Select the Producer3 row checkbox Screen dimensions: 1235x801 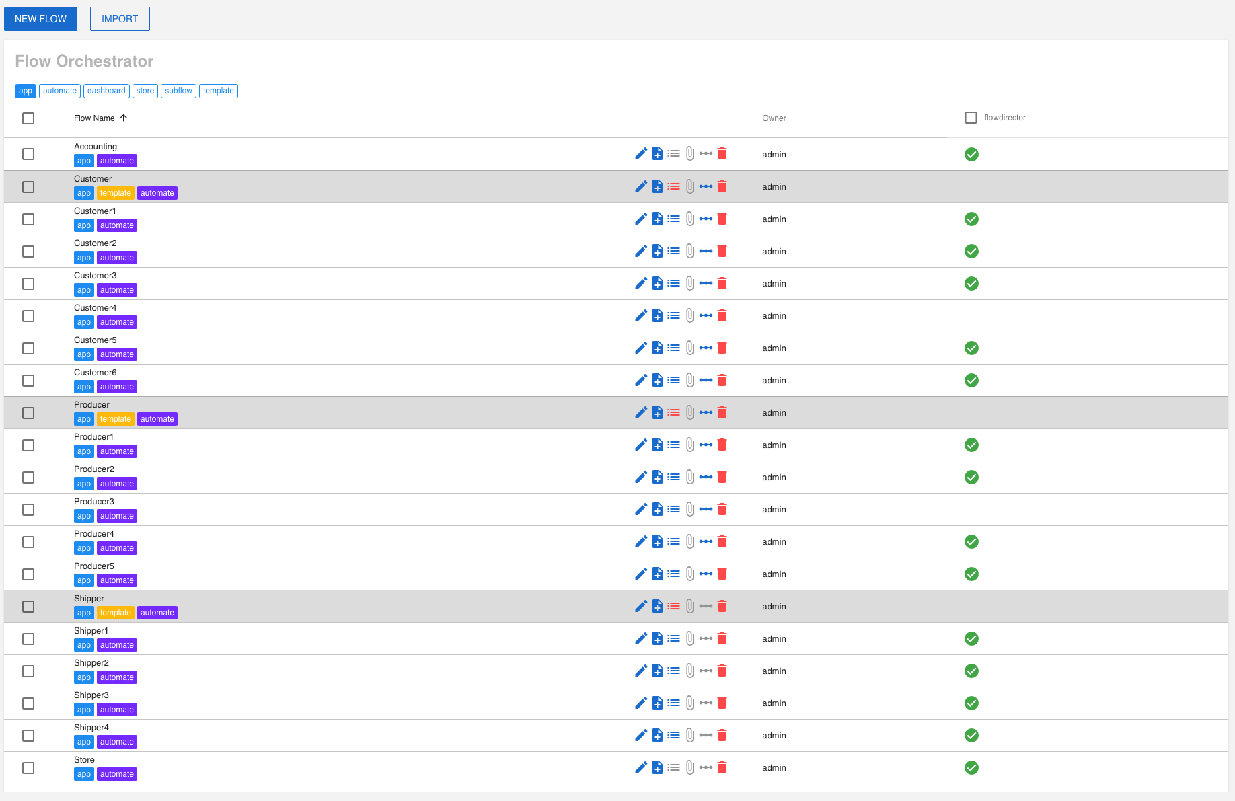tap(28, 510)
